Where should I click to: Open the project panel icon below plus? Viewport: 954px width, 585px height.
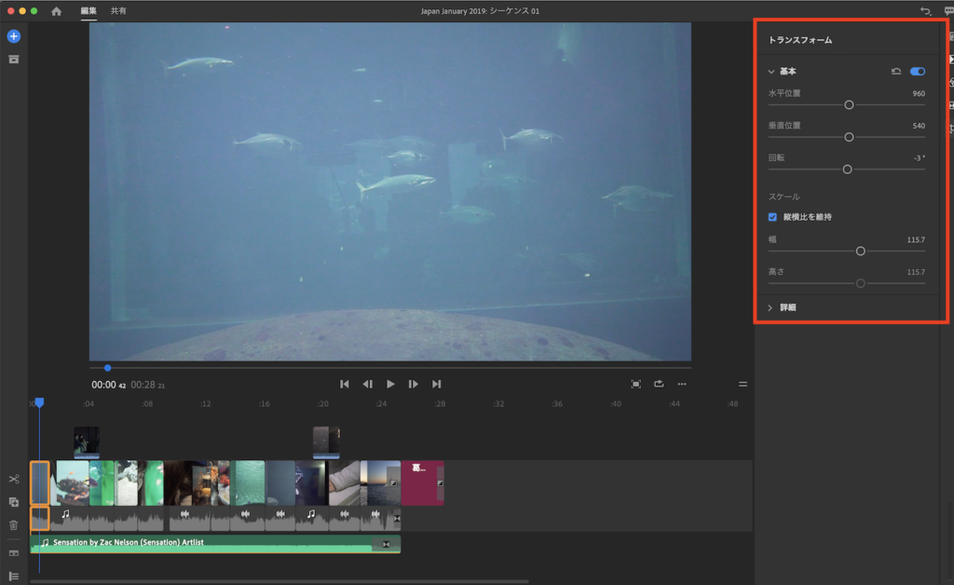(14, 60)
